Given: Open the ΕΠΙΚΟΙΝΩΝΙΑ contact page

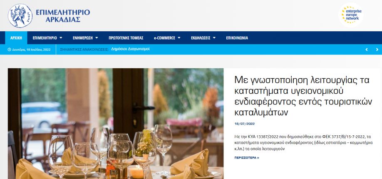Looking at the screenshot, I should [x=237, y=38].
